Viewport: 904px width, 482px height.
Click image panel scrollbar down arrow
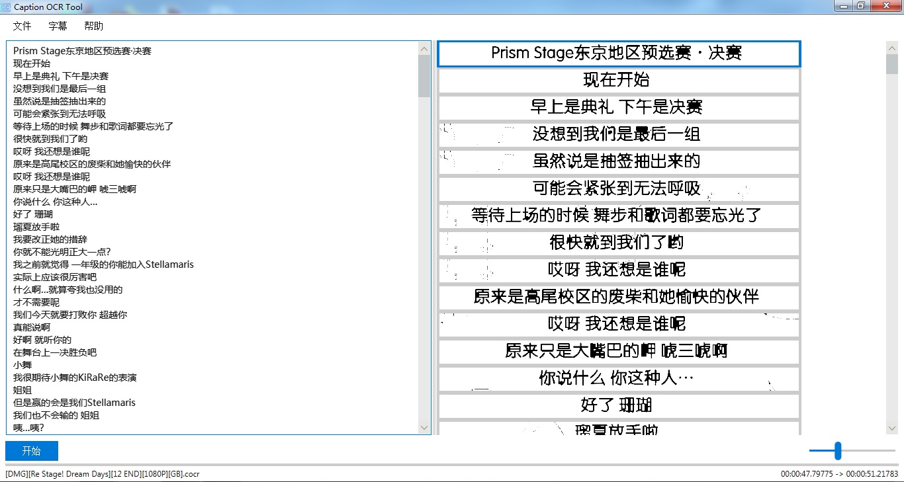click(891, 428)
